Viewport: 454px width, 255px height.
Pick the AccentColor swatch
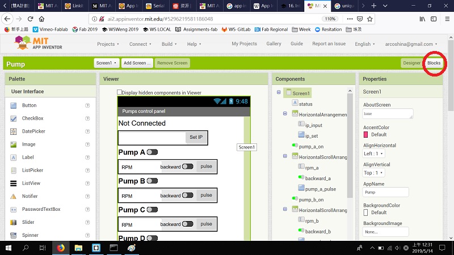pyautogui.click(x=365, y=135)
